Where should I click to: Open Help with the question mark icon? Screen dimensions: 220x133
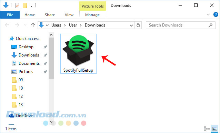pos(216,14)
